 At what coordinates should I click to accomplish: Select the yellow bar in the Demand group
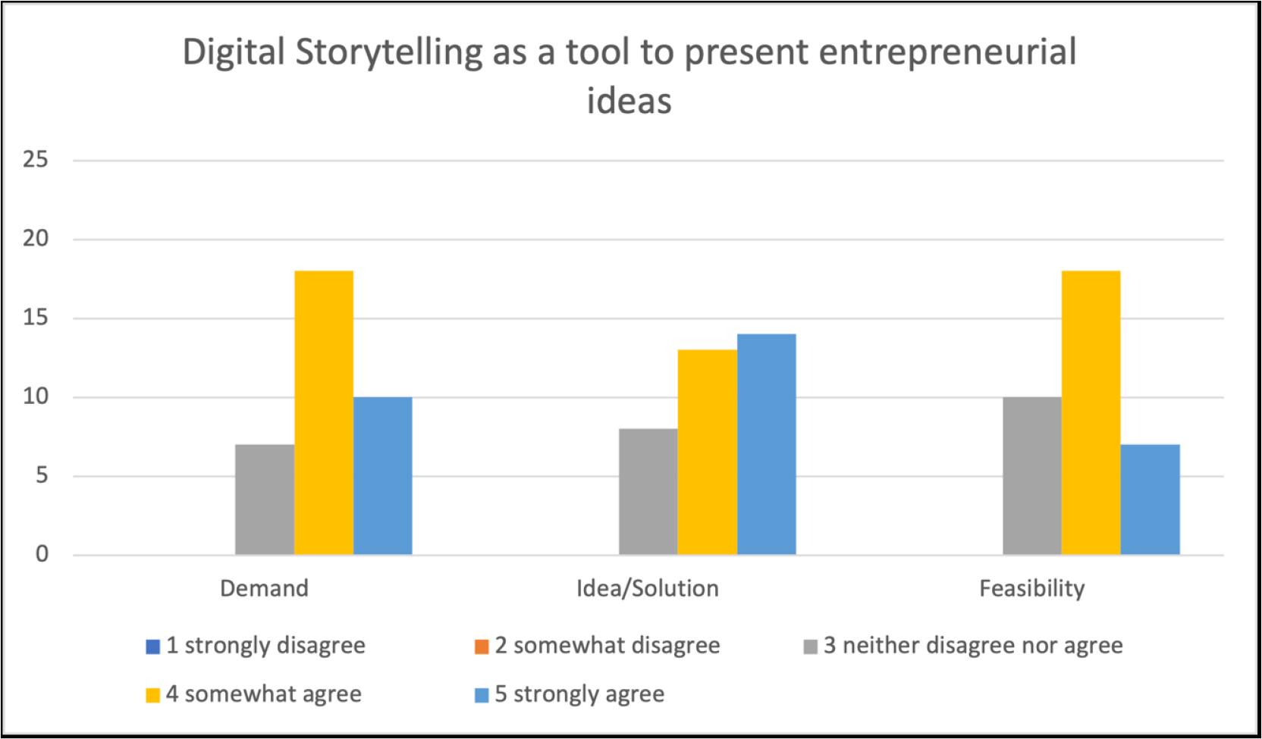(324, 413)
